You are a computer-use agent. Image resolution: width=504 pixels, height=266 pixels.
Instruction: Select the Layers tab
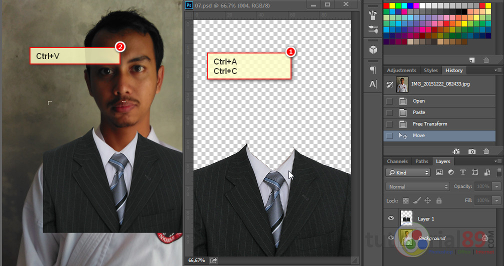443,161
